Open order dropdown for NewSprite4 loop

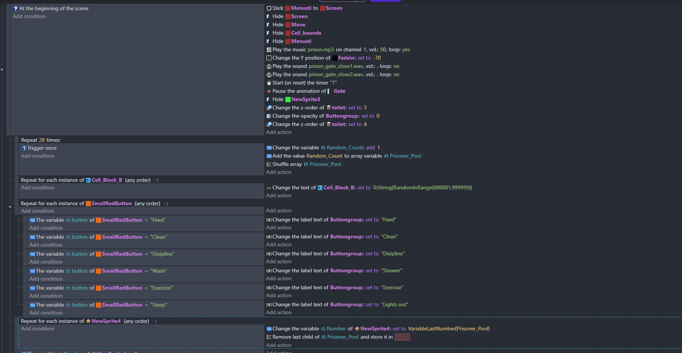(153, 321)
